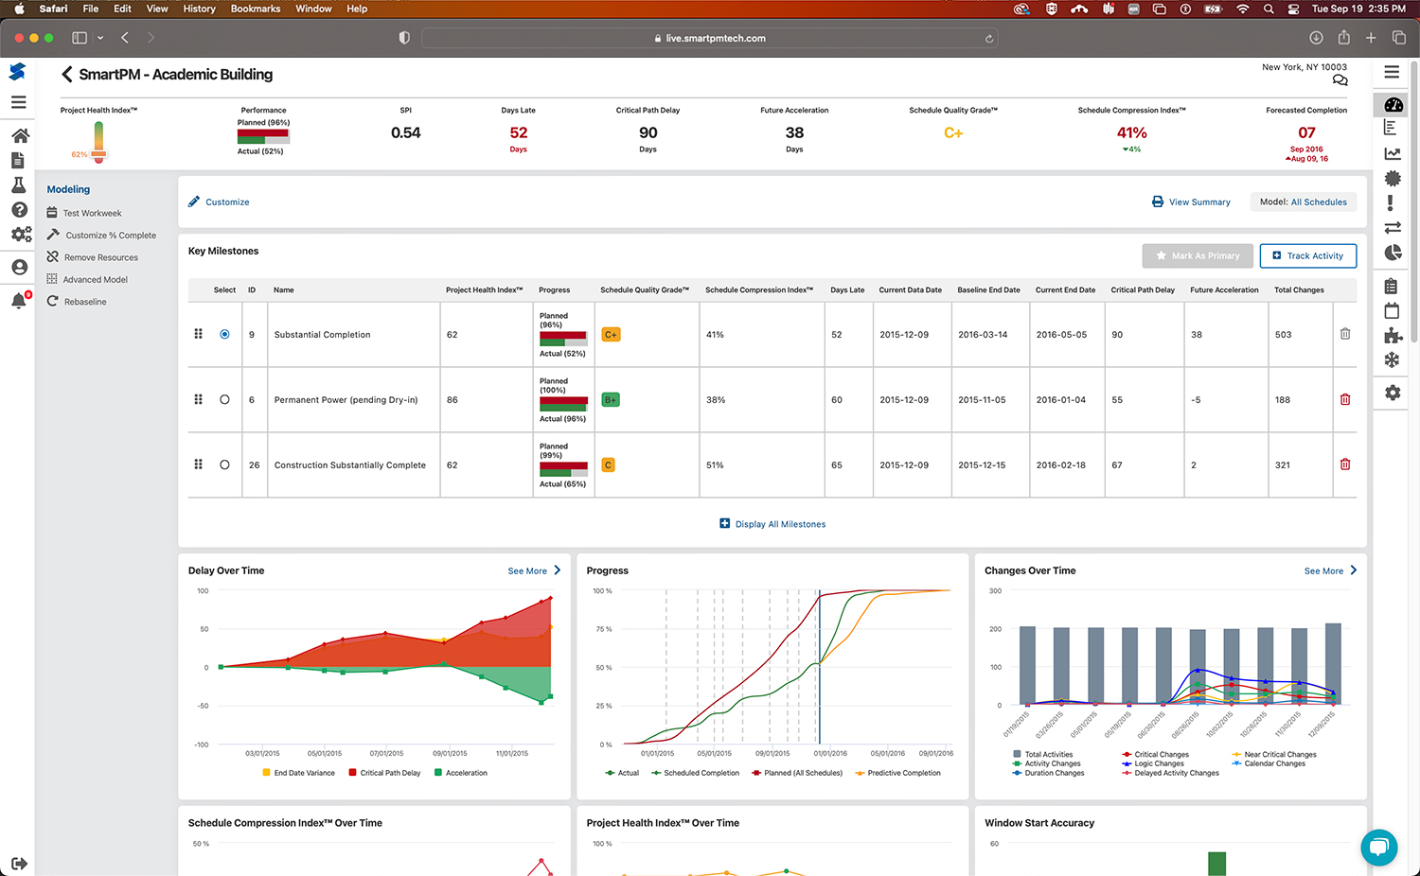Click the C+ grade badge in Substantial Completion row
The image size is (1420, 876).
(x=611, y=335)
